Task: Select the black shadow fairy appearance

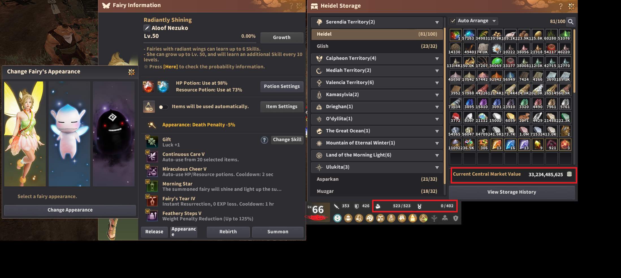Action: tap(114, 134)
